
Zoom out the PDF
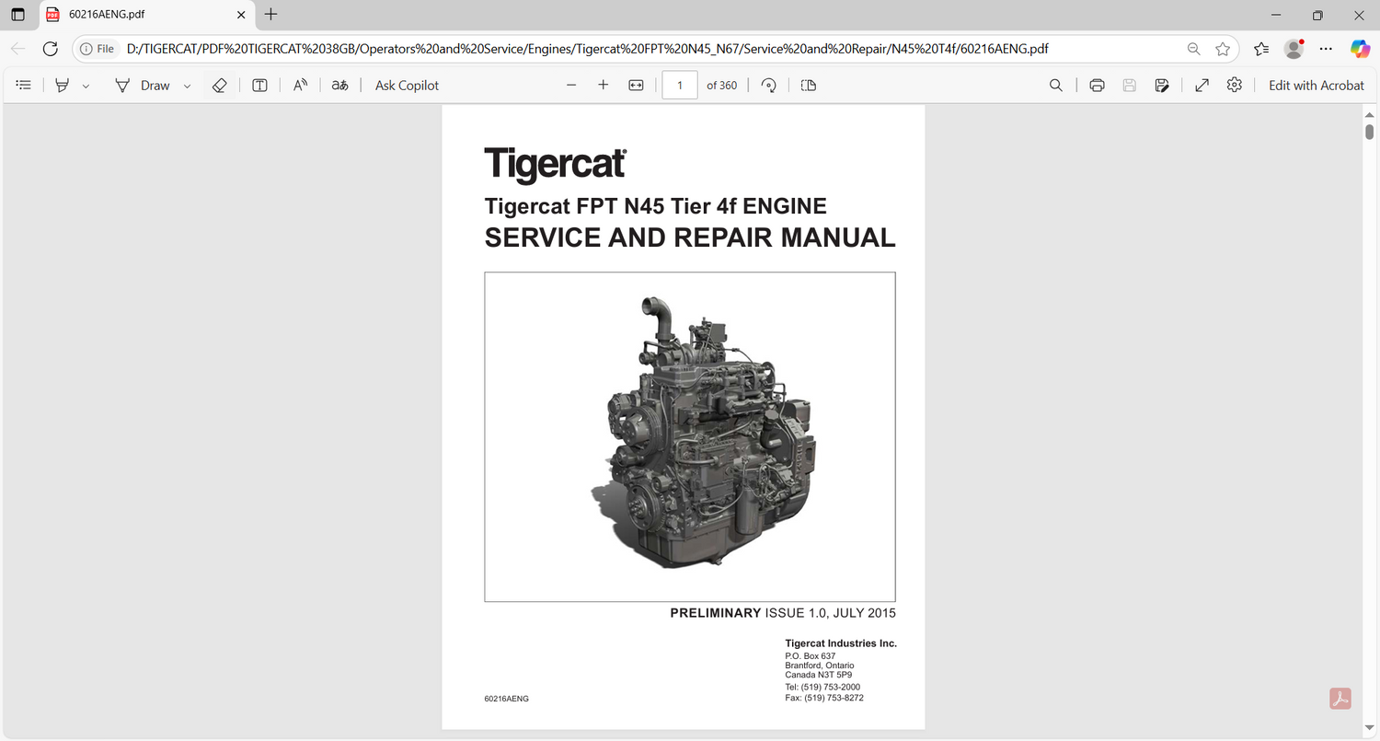click(571, 85)
